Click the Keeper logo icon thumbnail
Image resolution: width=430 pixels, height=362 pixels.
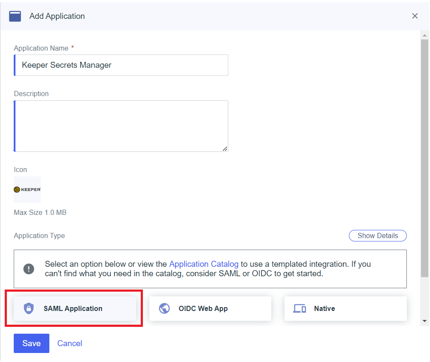point(27,190)
